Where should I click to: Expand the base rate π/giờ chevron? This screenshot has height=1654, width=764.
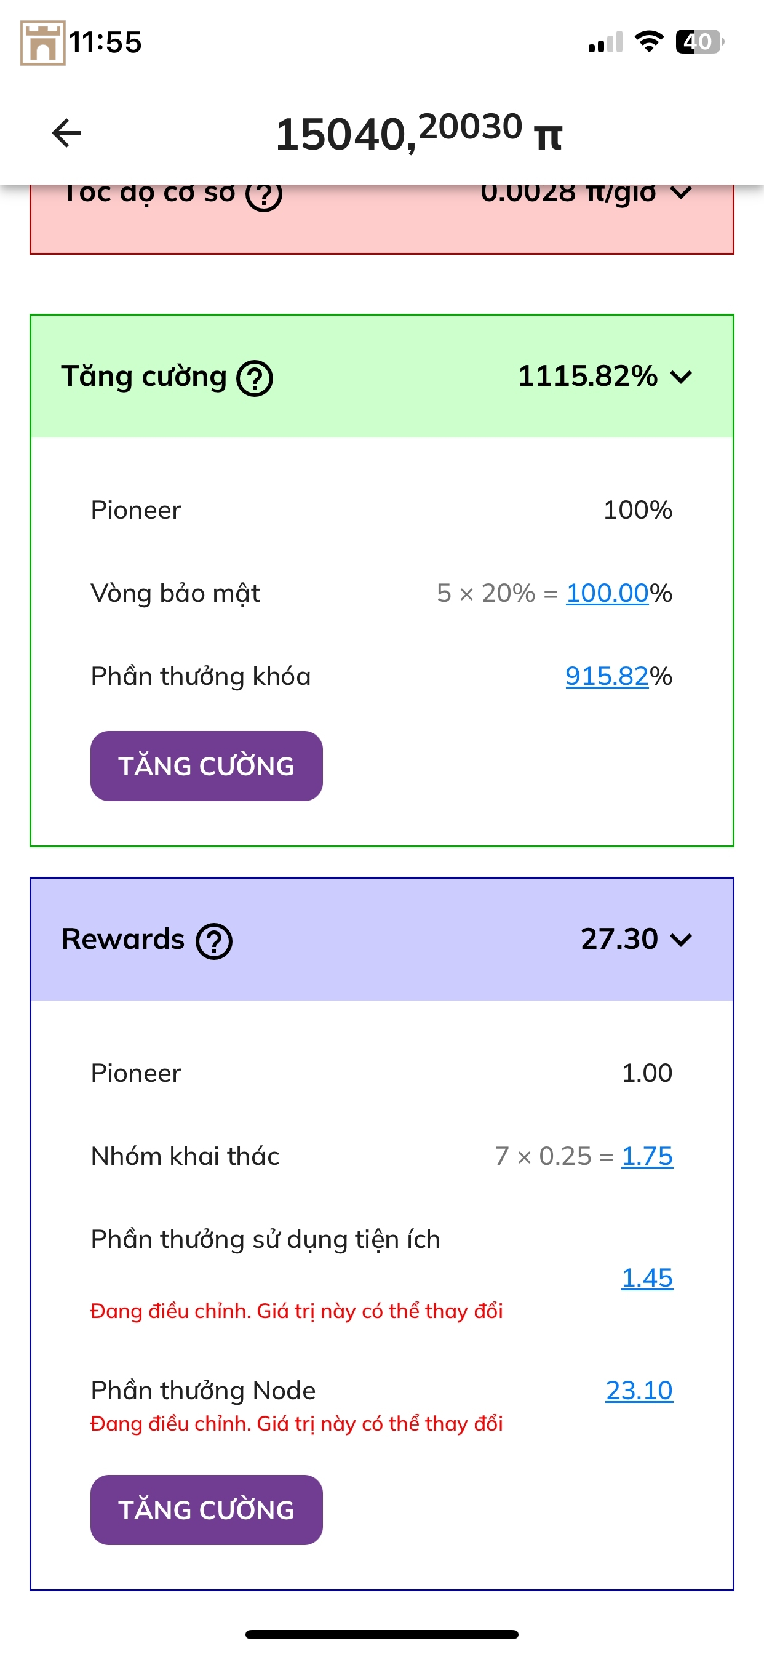(x=680, y=193)
